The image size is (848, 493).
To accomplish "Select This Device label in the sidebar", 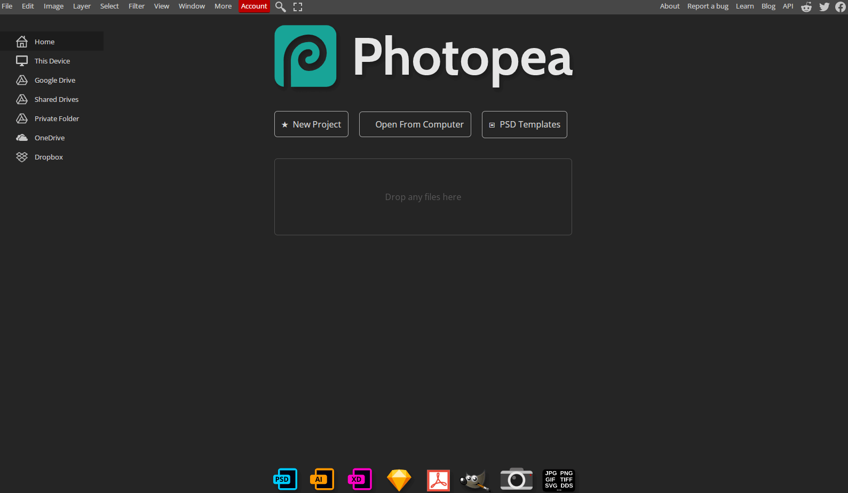I will click(52, 61).
